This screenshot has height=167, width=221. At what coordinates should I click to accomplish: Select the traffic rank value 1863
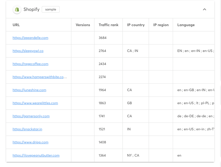click(x=102, y=103)
